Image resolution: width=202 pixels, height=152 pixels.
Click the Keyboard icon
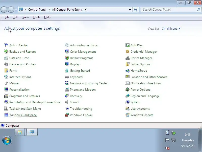click(67, 77)
